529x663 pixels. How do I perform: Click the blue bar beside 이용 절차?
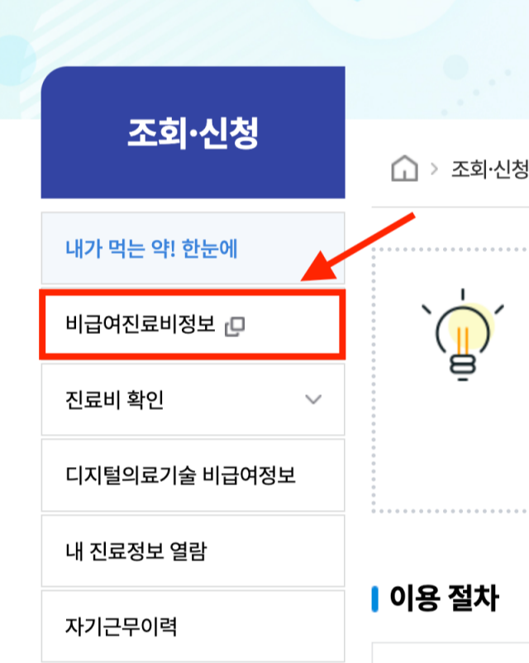374,599
